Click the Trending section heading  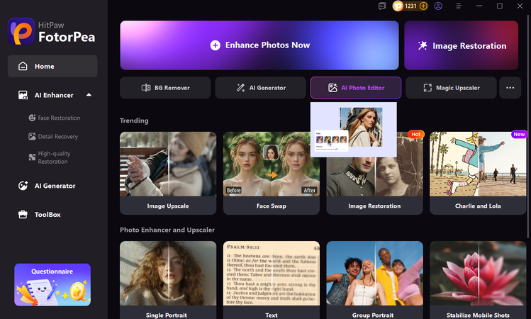(134, 121)
